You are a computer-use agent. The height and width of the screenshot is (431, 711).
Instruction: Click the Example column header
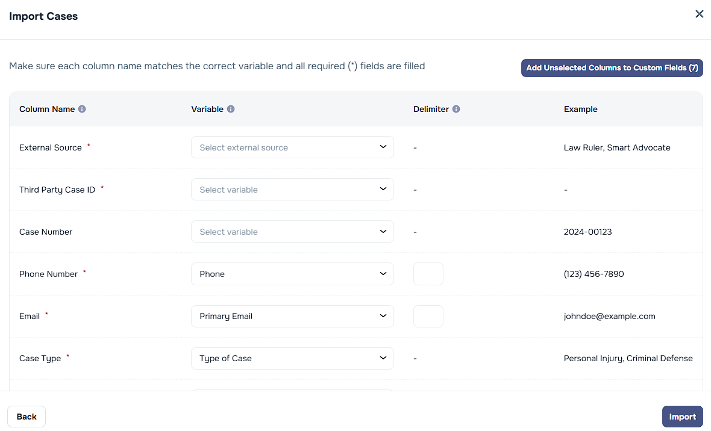click(x=580, y=110)
